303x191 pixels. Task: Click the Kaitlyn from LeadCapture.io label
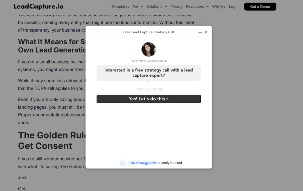click(x=149, y=61)
